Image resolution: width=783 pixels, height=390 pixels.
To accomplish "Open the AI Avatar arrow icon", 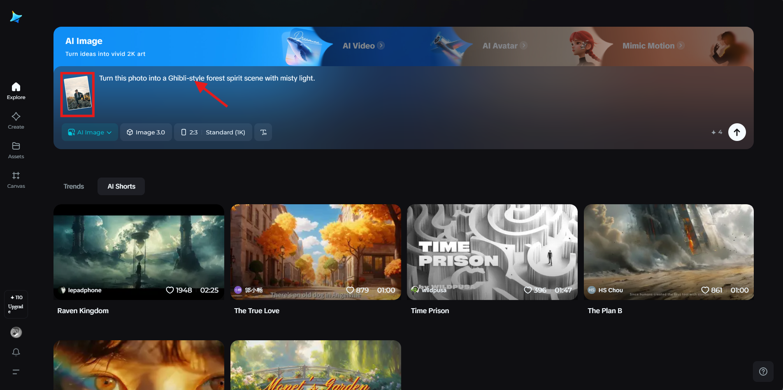I will 523,45.
